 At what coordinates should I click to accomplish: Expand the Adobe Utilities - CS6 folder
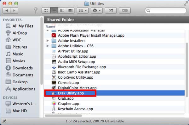tap(48, 46)
